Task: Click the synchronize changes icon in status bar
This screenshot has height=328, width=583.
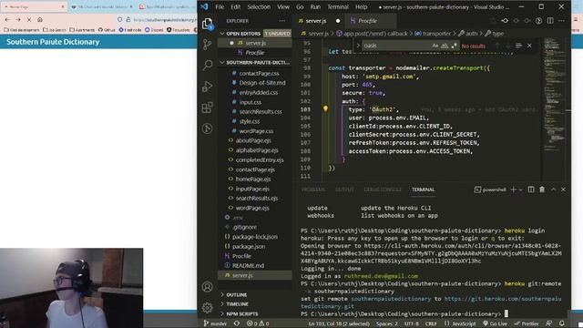Action: (x=237, y=323)
